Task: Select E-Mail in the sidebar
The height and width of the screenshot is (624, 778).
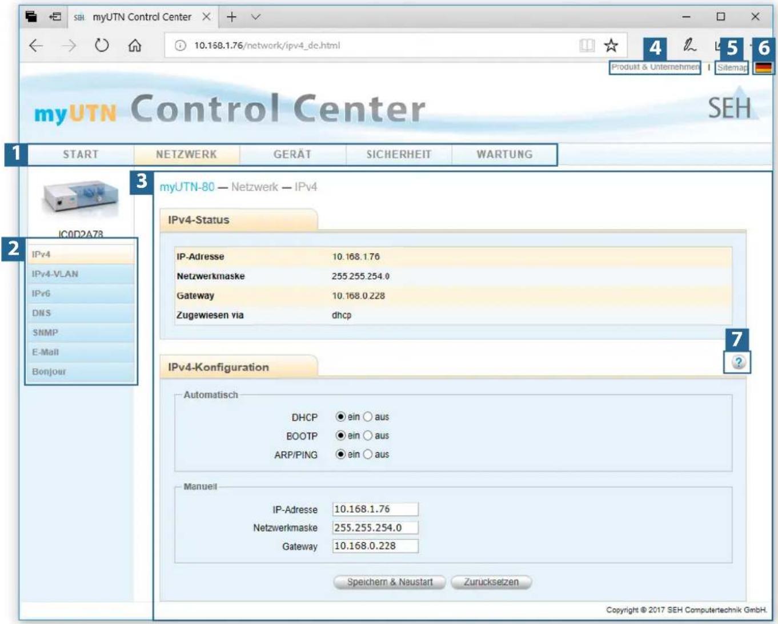Action: pyautogui.click(x=81, y=352)
